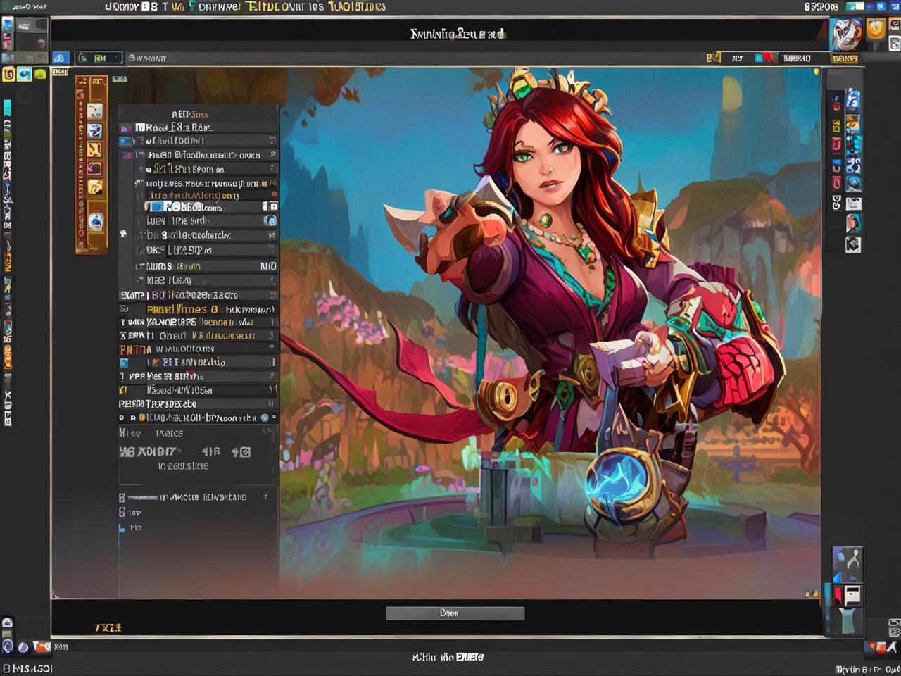Click the orange shield icon beside the portrait
The height and width of the screenshot is (676, 901).
(x=875, y=29)
